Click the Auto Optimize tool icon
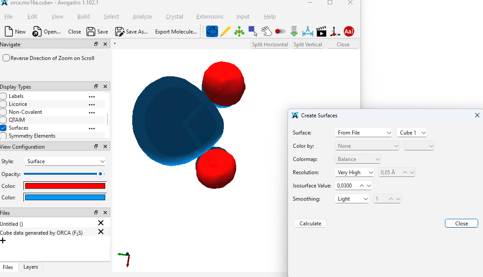The height and width of the screenshot is (277, 483). tap(294, 31)
